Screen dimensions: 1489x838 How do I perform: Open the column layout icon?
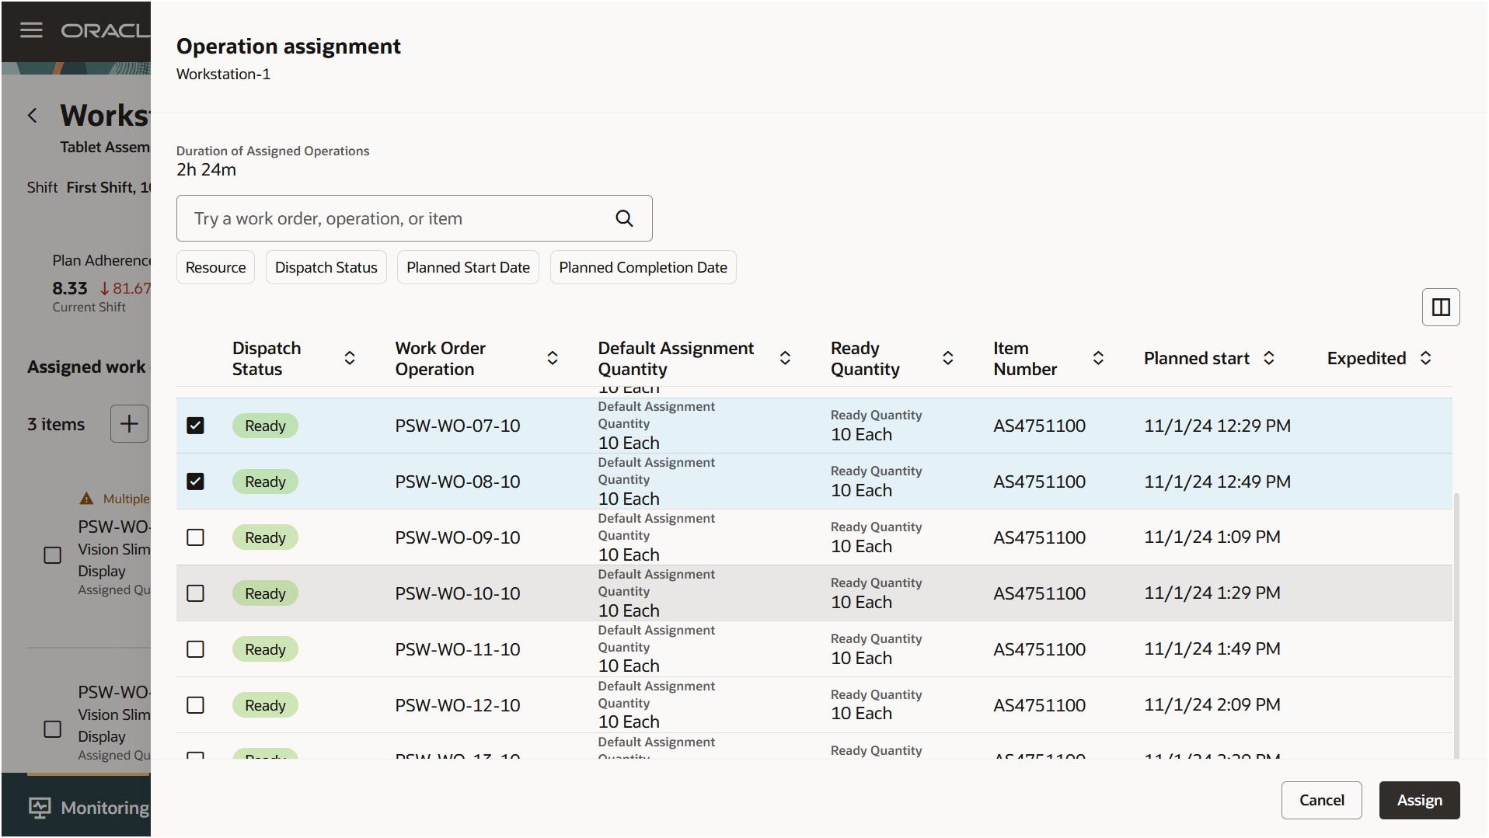click(1441, 308)
